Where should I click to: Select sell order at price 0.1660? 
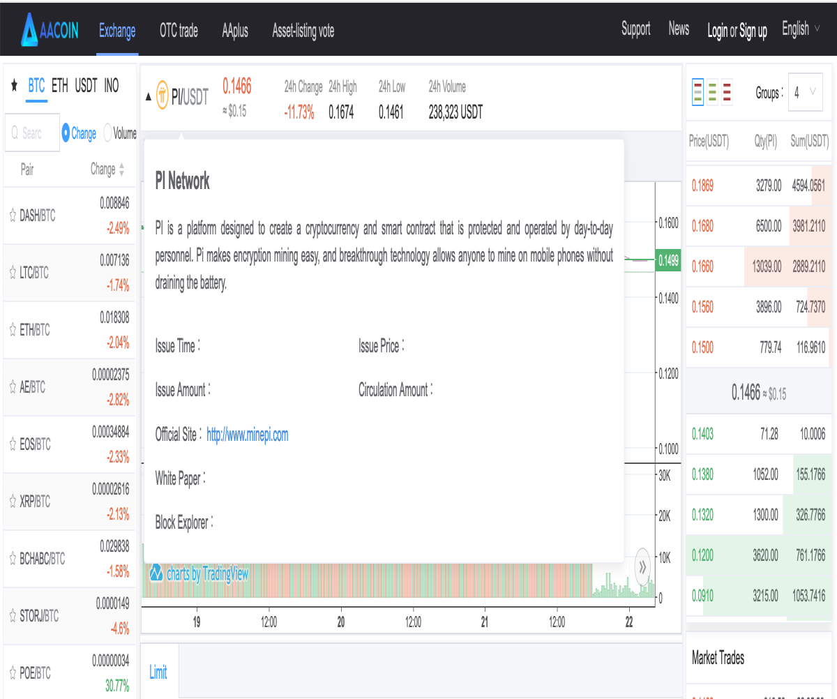point(759,266)
